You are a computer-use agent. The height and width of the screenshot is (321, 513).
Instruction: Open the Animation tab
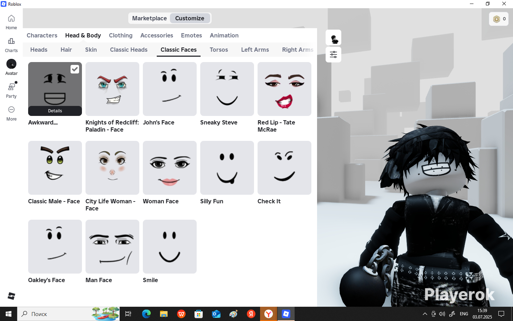(224, 35)
